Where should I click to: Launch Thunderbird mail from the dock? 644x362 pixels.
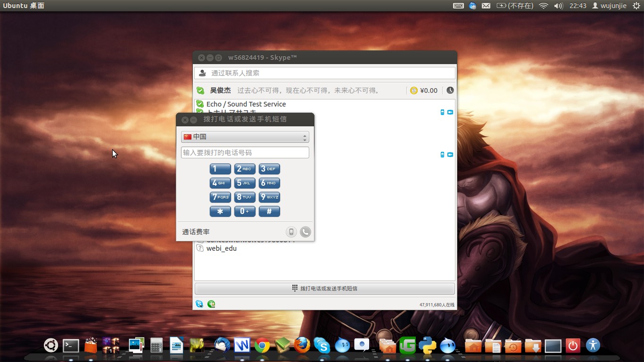pos(222,346)
